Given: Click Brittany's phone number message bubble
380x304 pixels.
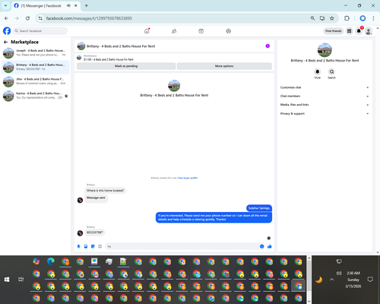Looking at the screenshot, I should 95,233.
